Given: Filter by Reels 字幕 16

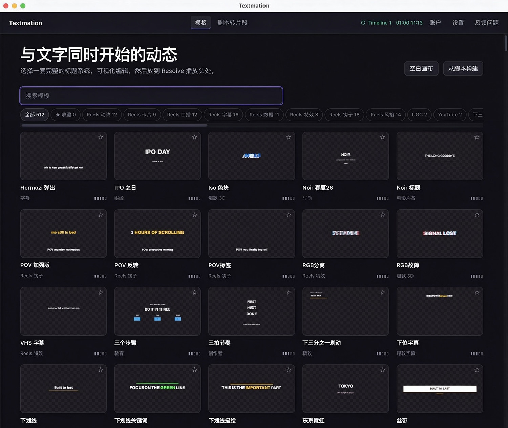Looking at the screenshot, I should pos(223,115).
